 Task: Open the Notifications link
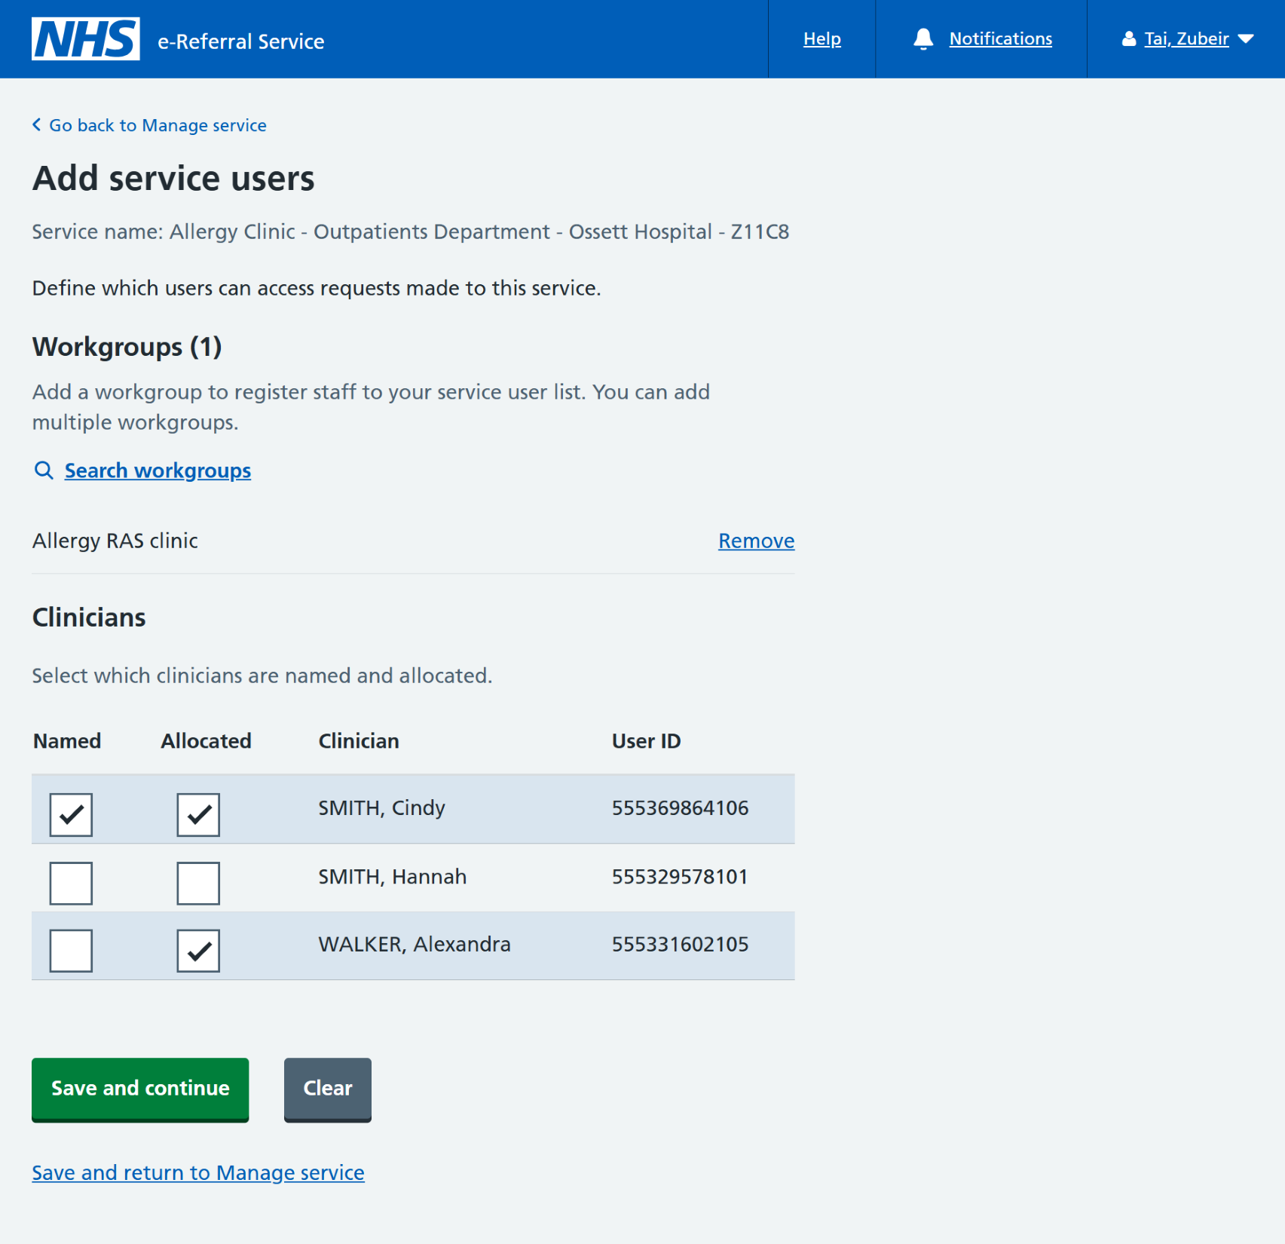tap(1000, 39)
